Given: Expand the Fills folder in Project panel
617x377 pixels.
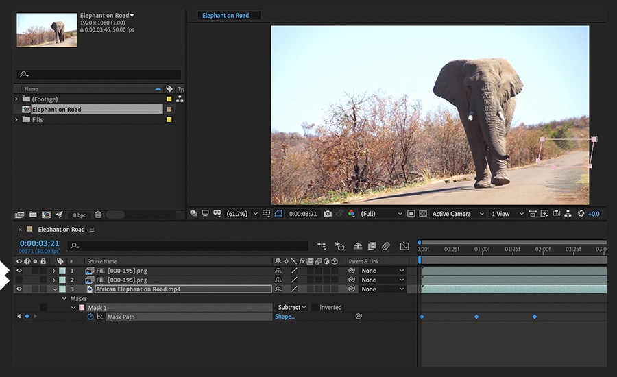Looking at the screenshot, I should [17, 119].
